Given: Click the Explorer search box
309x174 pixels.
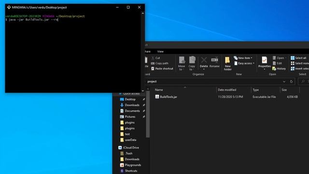Looking at the screenshot, I should click(304, 82).
